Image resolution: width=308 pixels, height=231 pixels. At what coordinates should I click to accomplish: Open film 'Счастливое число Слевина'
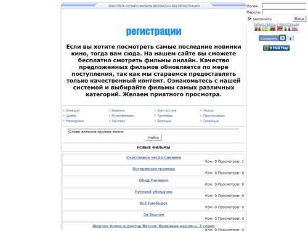(x=153, y=158)
